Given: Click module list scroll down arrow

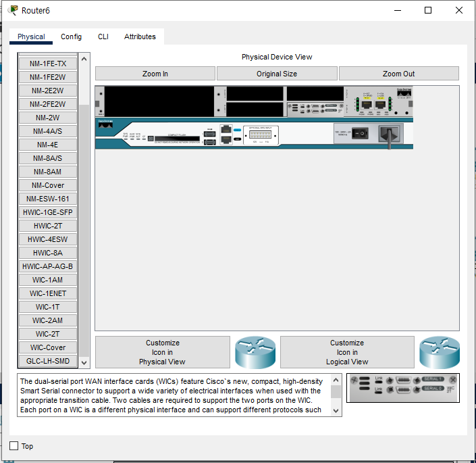Looking at the screenshot, I should coord(84,363).
